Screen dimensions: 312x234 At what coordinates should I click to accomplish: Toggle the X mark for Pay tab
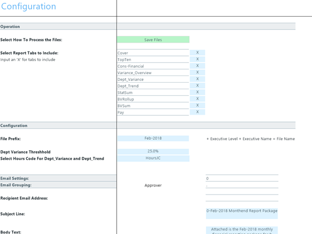[x=198, y=111]
